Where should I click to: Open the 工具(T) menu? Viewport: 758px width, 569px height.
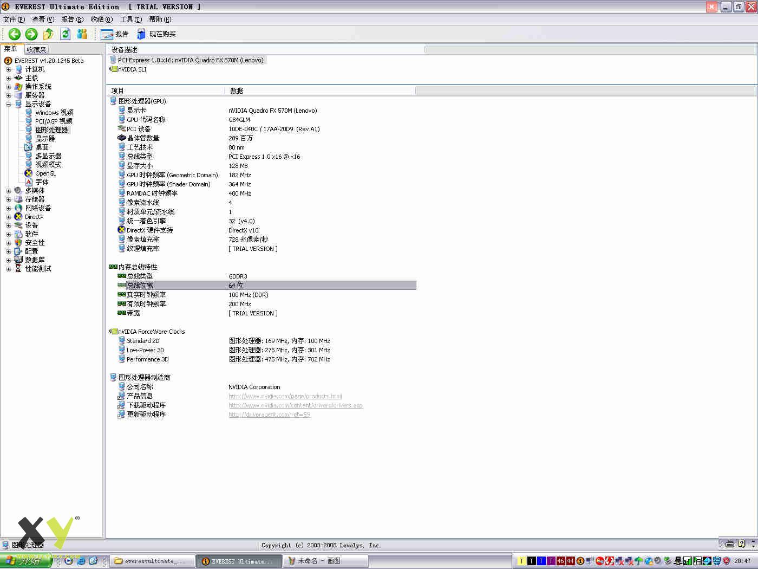[131, 20]
